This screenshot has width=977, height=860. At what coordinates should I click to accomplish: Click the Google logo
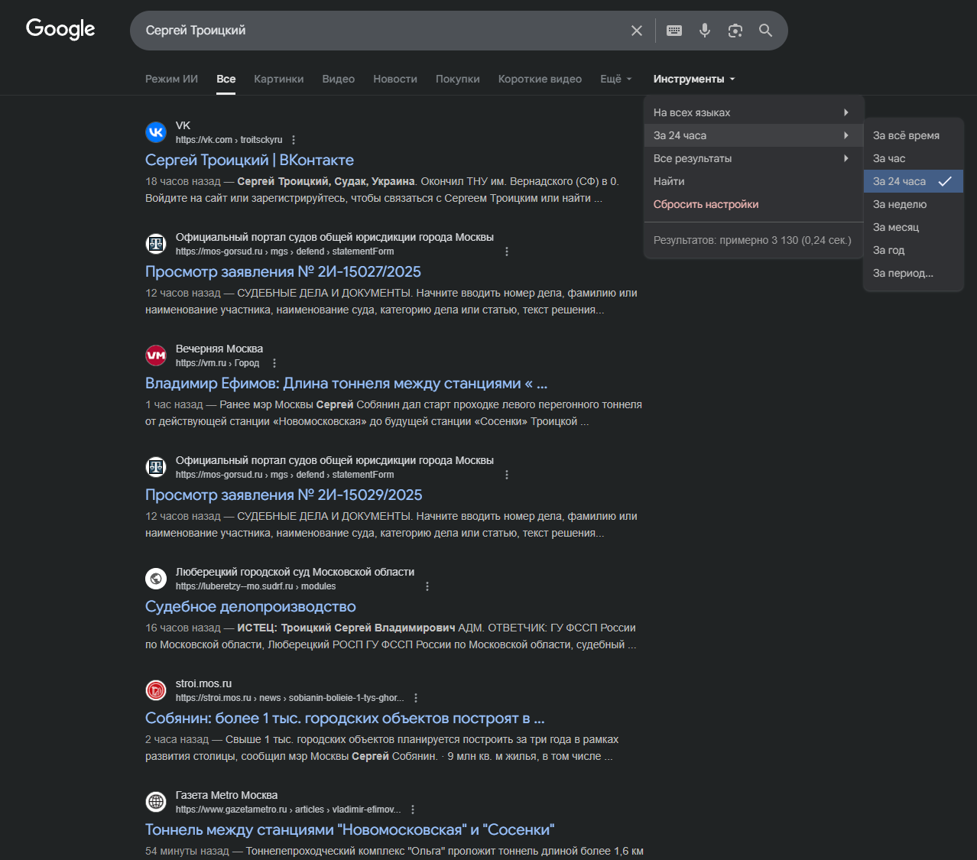tap(60, 29)
